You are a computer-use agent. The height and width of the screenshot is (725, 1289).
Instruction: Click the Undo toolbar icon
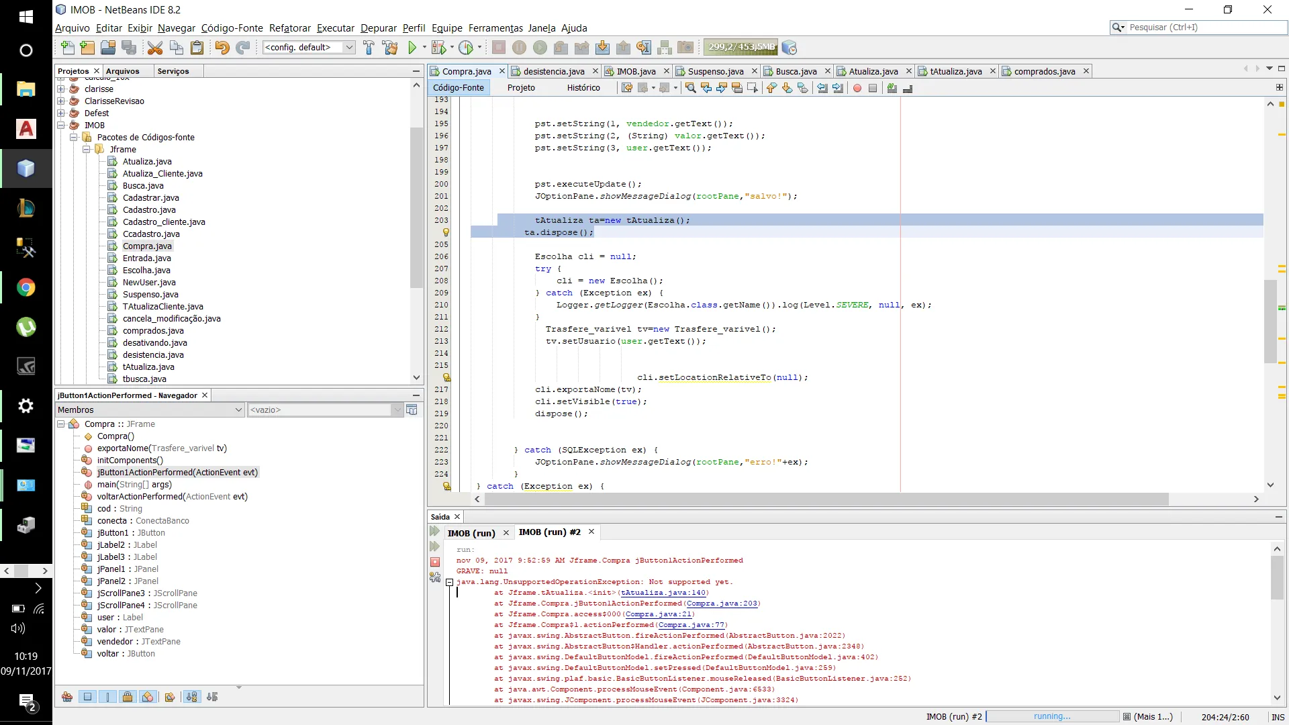(x=222, y=48)
